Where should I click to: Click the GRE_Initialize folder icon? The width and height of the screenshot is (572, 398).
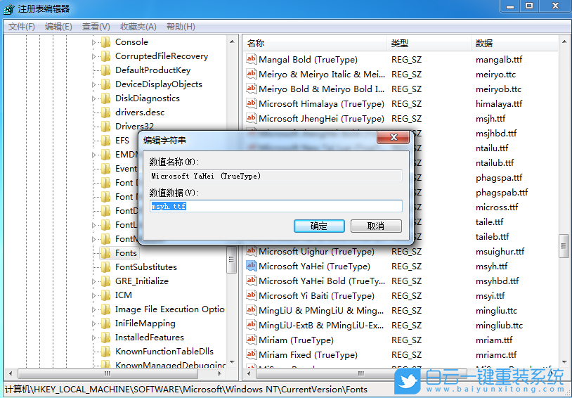tap(106, 281)
